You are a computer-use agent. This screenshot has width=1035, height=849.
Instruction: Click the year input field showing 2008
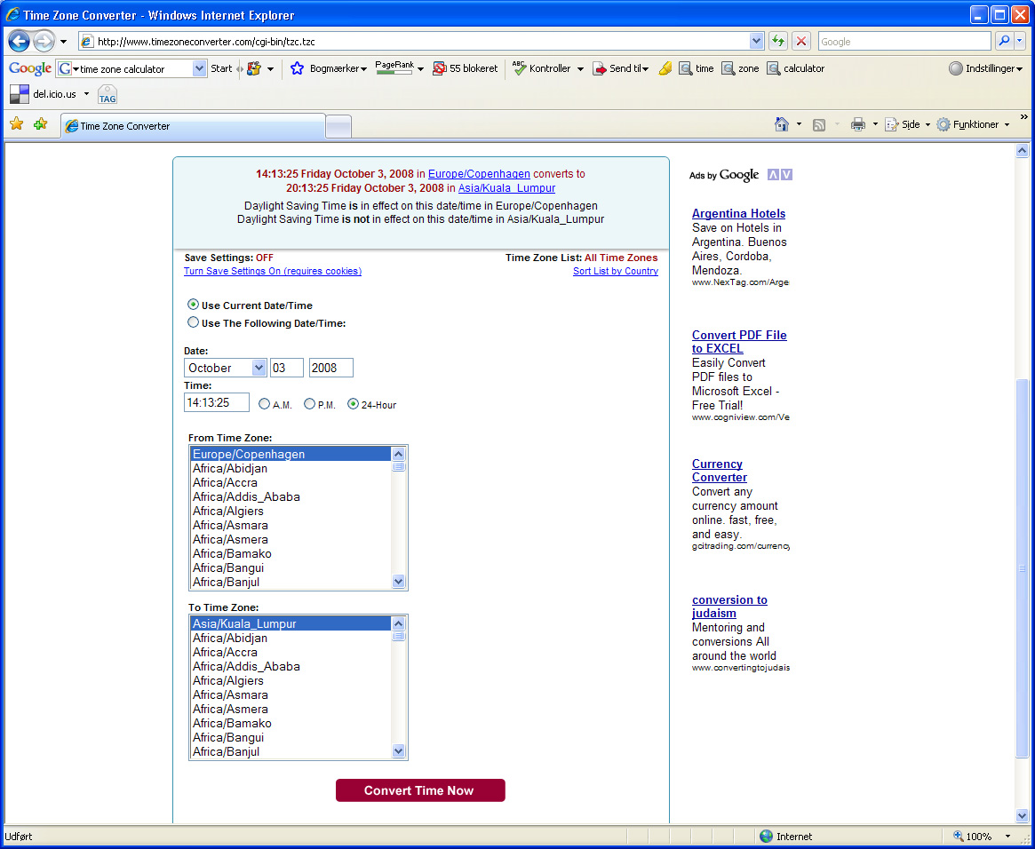pos(330,368)
